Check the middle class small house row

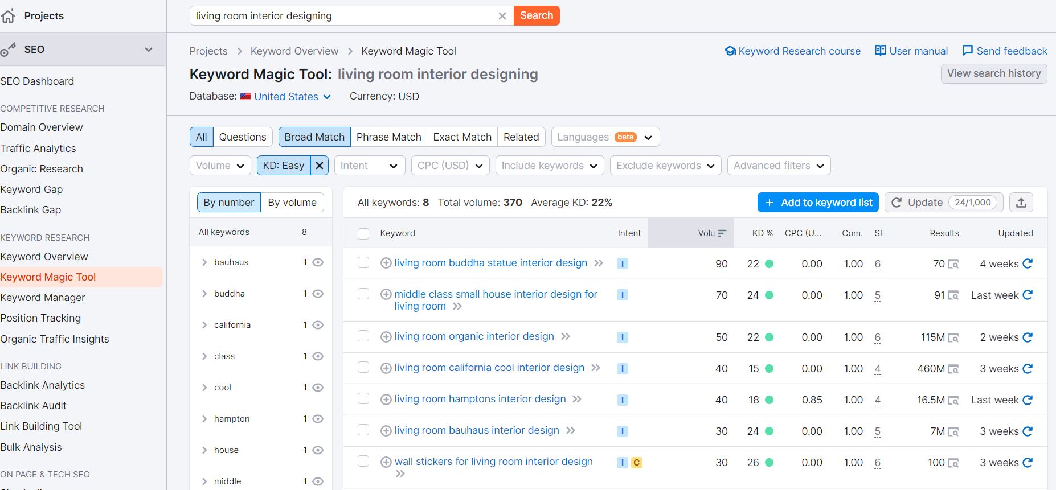pyautogui.click(x=363, y=294)
